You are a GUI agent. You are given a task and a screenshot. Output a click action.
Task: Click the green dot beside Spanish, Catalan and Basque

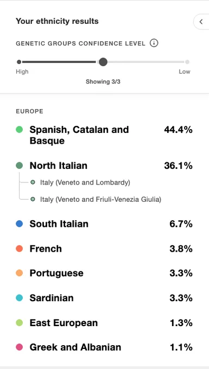20,130
